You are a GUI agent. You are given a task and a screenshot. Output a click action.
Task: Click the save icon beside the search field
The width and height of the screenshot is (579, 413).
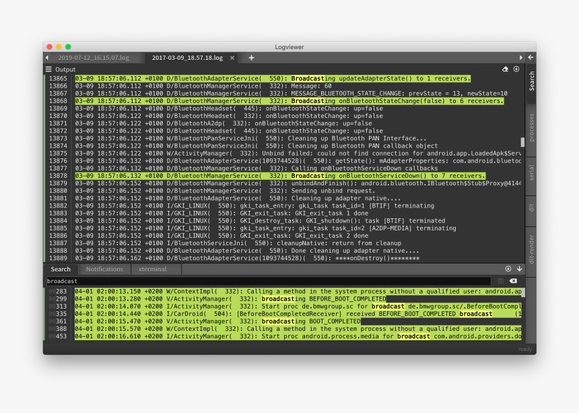[500, 281]
